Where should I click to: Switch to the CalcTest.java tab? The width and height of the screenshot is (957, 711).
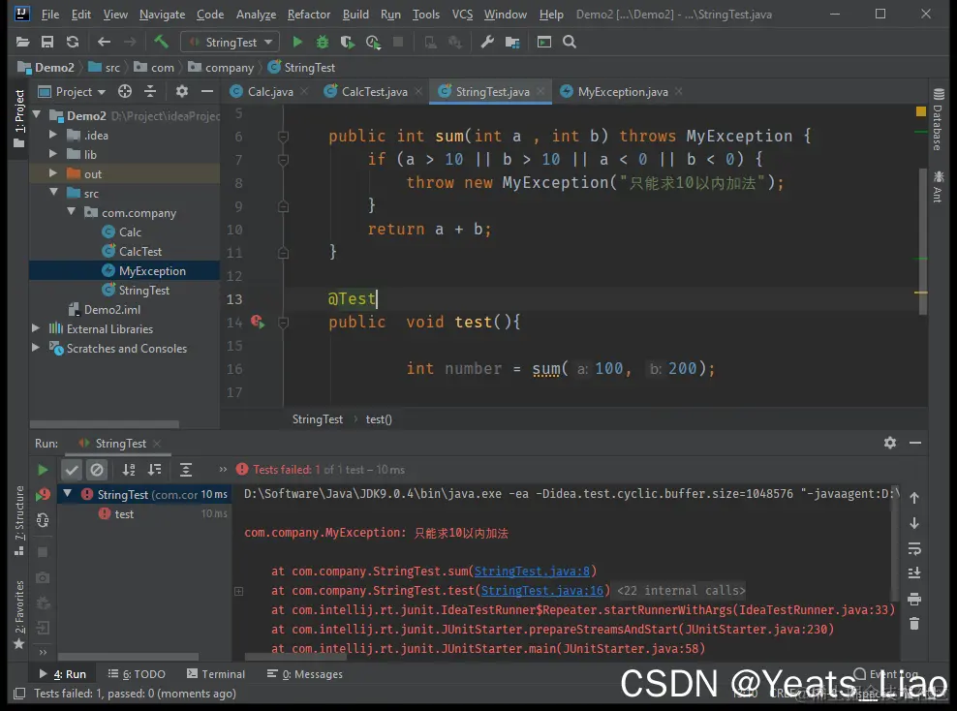coord(374,92)
